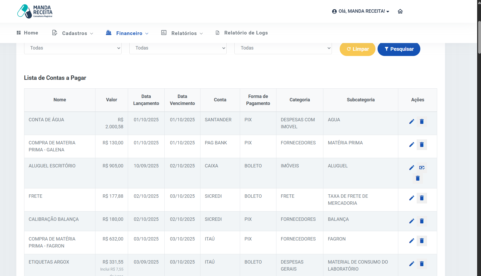
Task: Mark ALUGUEL ESCRITÓRIO as paid icon
Action: tap(422, 168)
